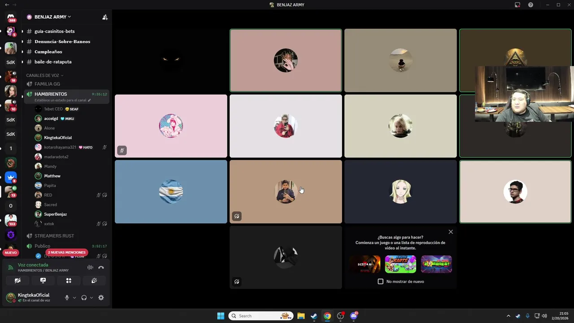Click KingtekaOficial user profile avatar

(11, 297)
